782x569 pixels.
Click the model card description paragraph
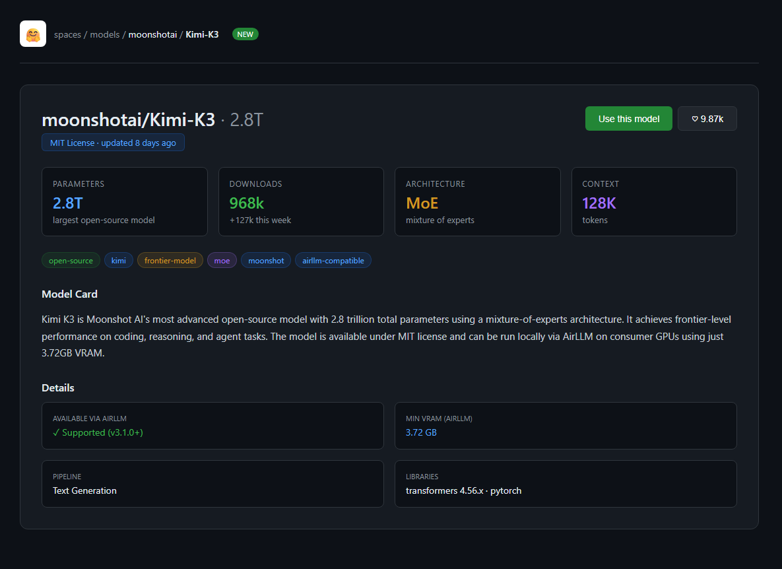[387, 336]
